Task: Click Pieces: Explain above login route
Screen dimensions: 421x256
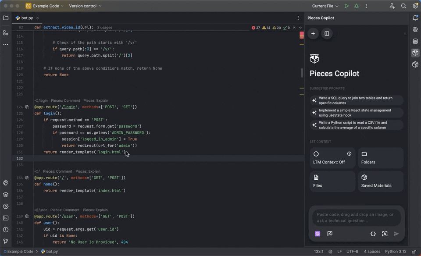Action: [x=96, y=101]
